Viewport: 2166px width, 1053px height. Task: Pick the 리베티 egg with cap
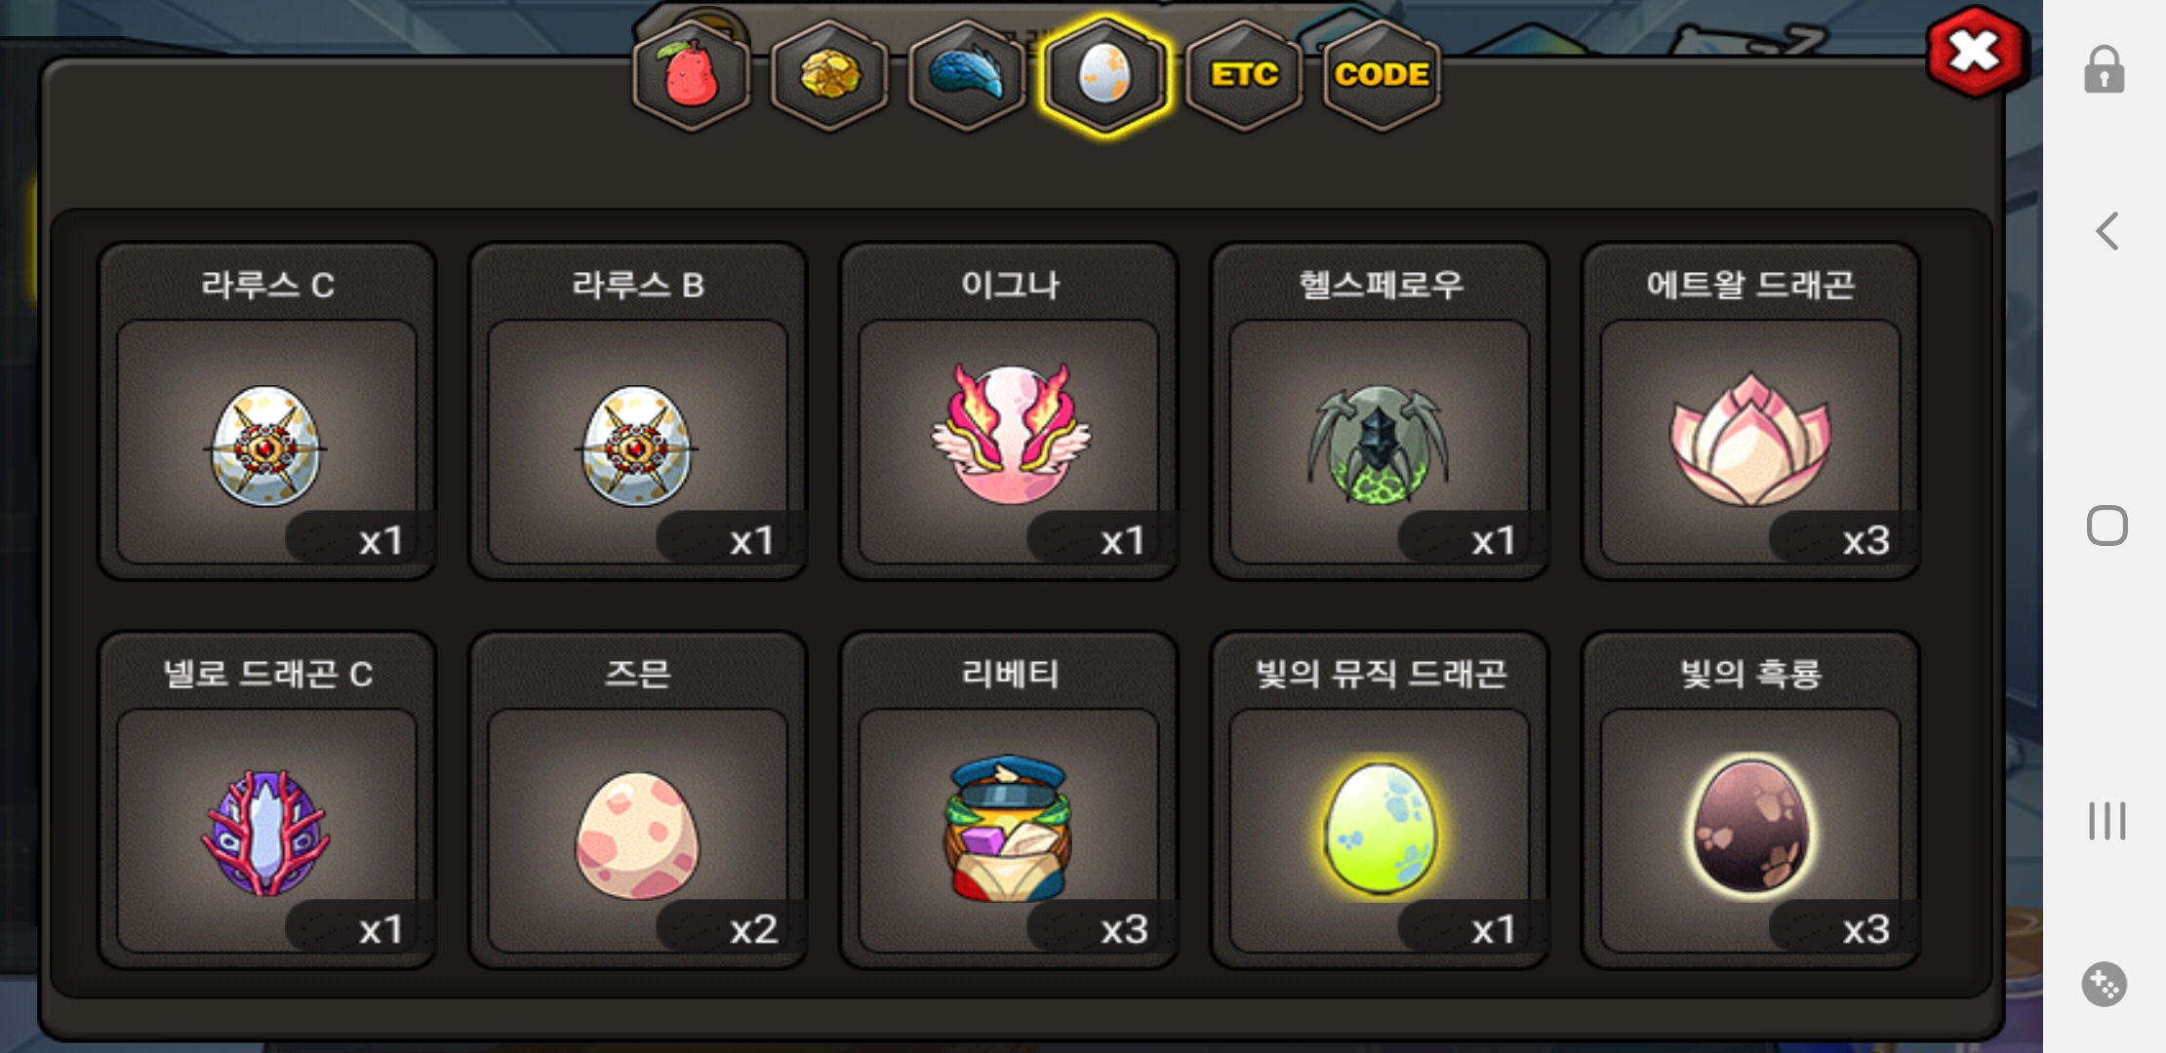1009,800
